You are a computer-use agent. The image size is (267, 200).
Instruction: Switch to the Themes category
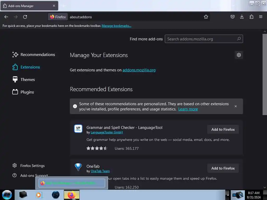(x=24, y=79)
